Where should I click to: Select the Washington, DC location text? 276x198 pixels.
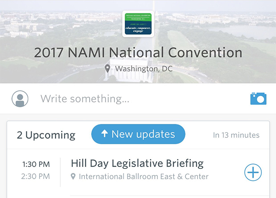click(144, 69)
